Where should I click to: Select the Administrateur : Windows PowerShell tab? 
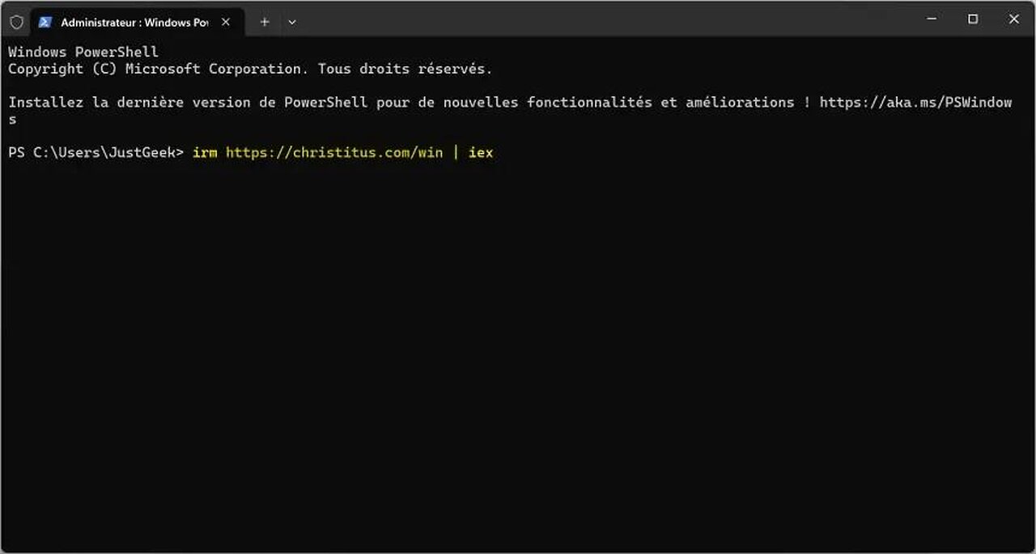(134, 23)
